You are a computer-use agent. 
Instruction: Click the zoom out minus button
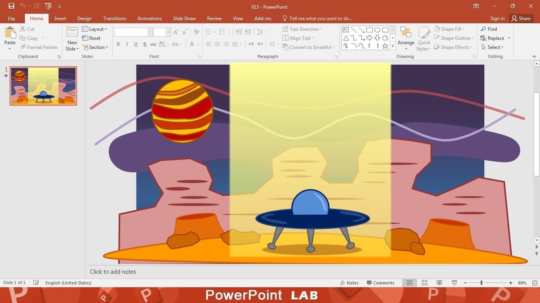pos(465,283)
